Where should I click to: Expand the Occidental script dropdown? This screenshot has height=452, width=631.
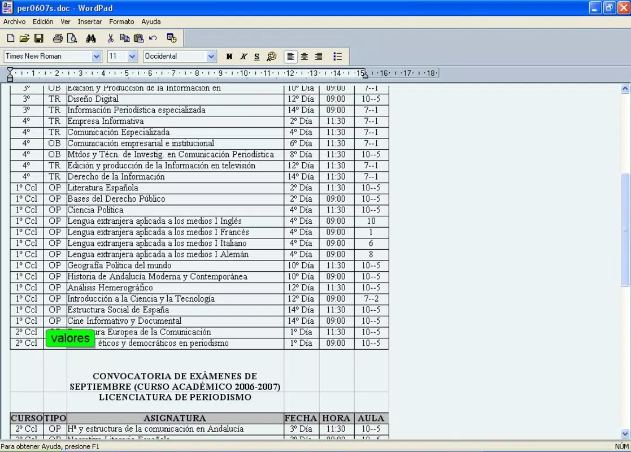pyautogui.click(x=211, y=56)
